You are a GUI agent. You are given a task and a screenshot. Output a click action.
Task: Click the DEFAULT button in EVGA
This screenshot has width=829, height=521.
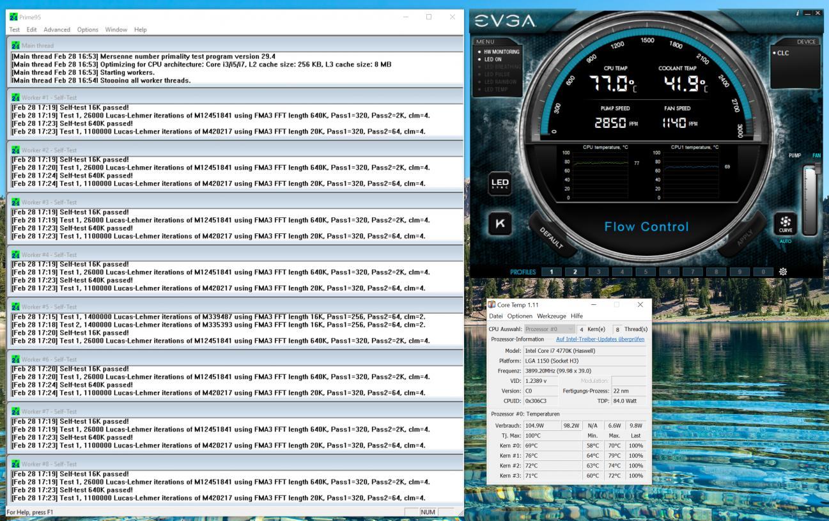pos(553,237)
